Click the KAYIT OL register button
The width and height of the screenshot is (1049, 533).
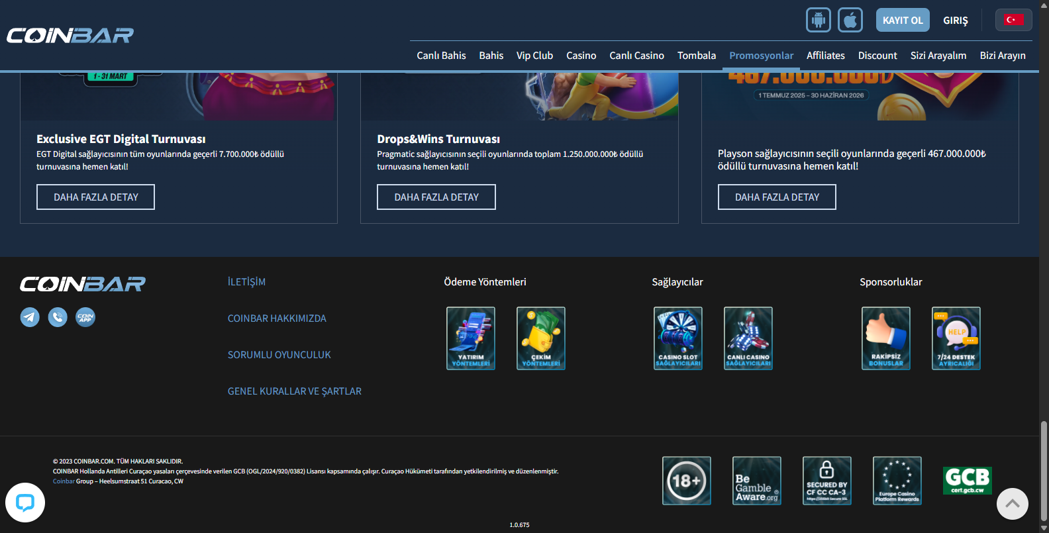[x=902, y=20]
